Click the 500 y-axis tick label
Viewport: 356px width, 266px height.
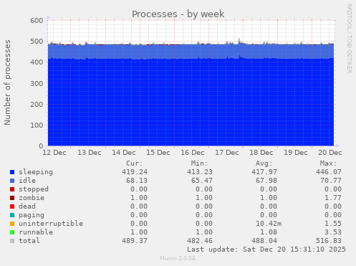pos(37,42)
